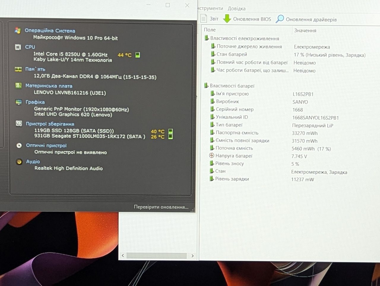This screenshot has width=380, height=286.
Task: Click the Оновлення BIOS toolbar button label
Action: (x=252, y=19)
